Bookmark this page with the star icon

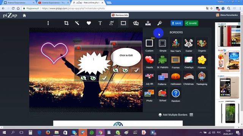click(x=211, y=8)
